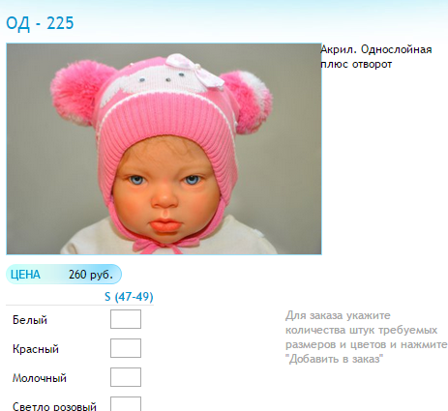Image resolution: width=448 pixels, height=411 pixels.
Task: Click the quantity field for Белый
Action: pos(126,319)
